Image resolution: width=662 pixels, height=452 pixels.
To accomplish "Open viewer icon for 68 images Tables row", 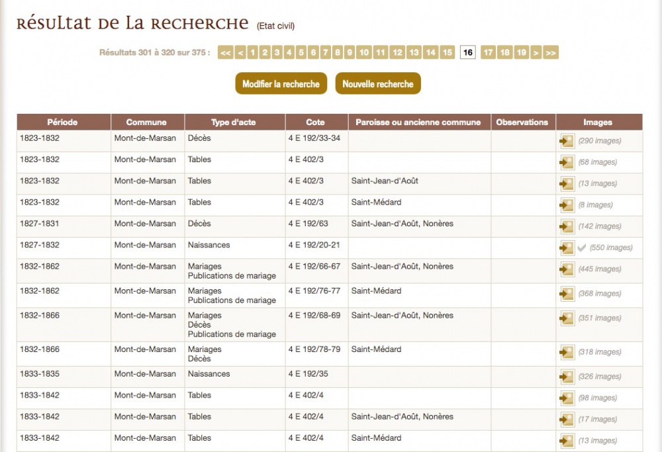I will tap(567, 163).
